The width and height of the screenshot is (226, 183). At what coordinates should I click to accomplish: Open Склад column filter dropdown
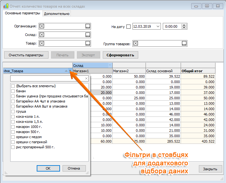[x=110, y=65]
